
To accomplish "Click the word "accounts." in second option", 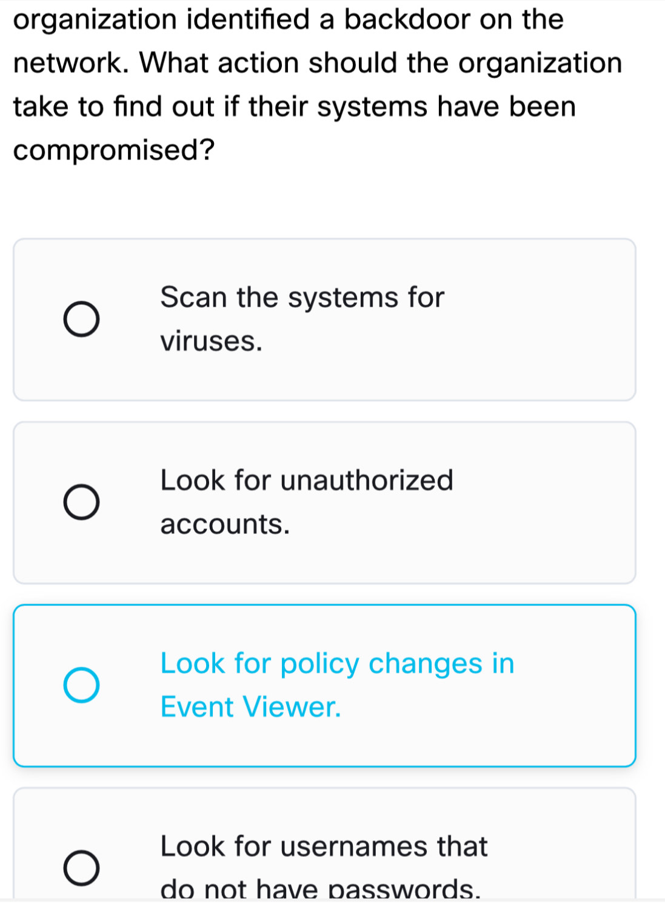I will pos(225,524).
